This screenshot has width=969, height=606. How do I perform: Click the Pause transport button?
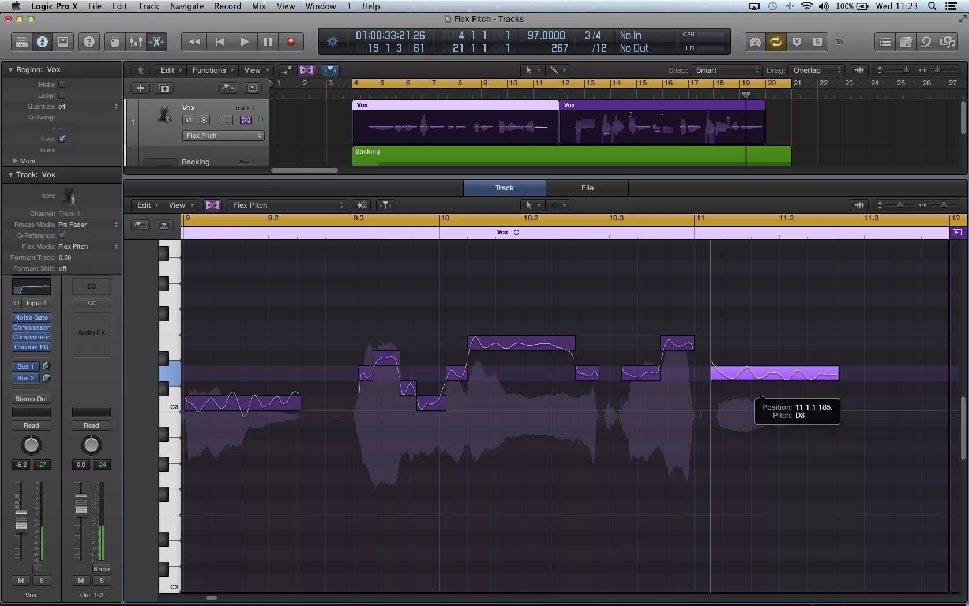coord(268,42)
